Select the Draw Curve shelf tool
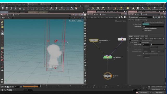The image size is (167, 94). [42, 8]
